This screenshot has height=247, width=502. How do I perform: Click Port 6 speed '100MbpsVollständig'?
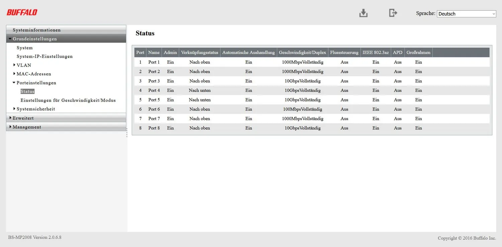click(303, 109)
